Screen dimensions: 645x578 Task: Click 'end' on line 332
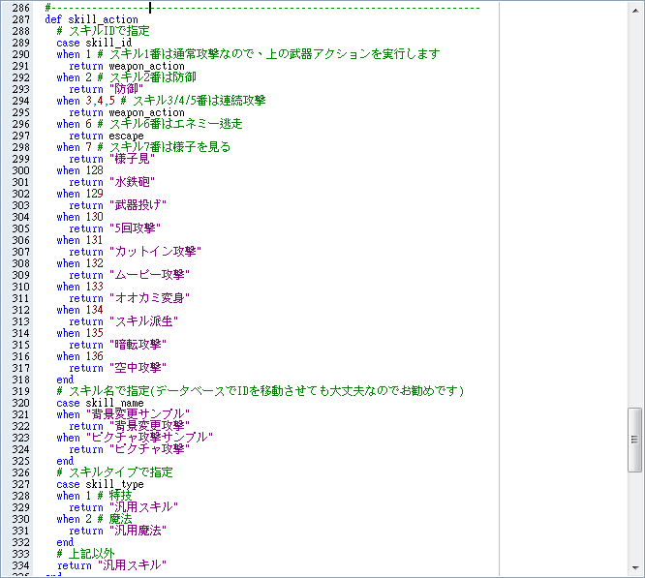pyautogui.click(x=65, y=542)
